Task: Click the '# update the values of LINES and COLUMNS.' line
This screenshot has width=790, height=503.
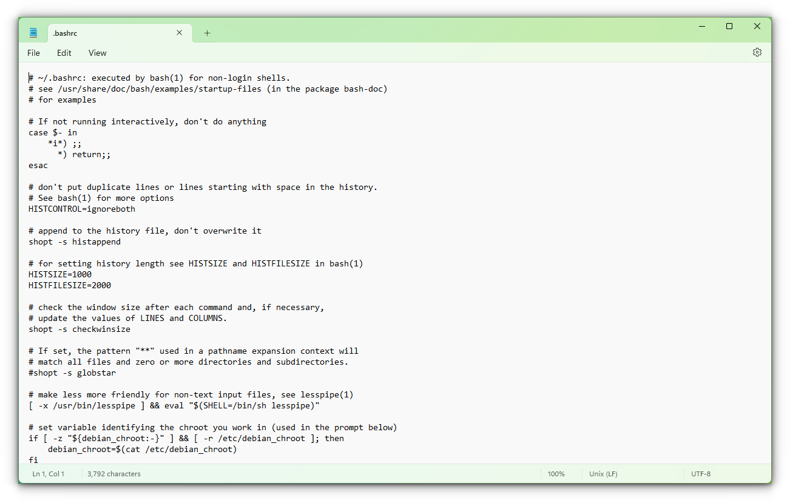Action: pos(128,318)
